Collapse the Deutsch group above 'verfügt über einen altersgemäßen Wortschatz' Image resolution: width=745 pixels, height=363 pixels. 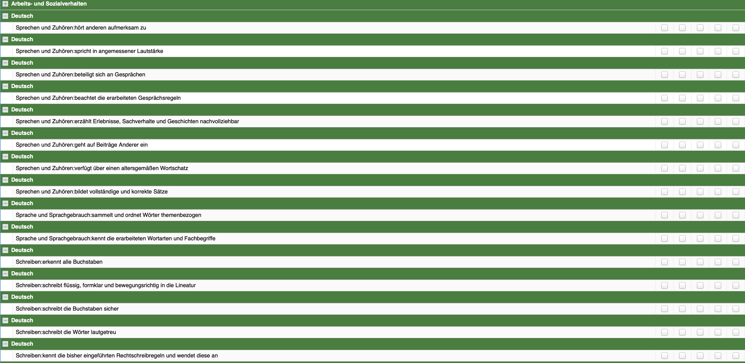tap(5, 157)
